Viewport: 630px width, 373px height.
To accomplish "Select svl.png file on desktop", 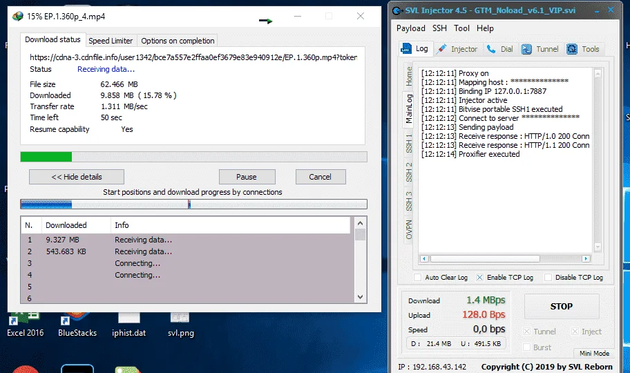I will pyautogui.click(x=180, y=325).
